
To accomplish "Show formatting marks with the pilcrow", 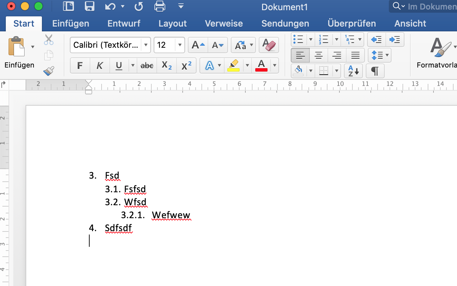I will (375, 71).
